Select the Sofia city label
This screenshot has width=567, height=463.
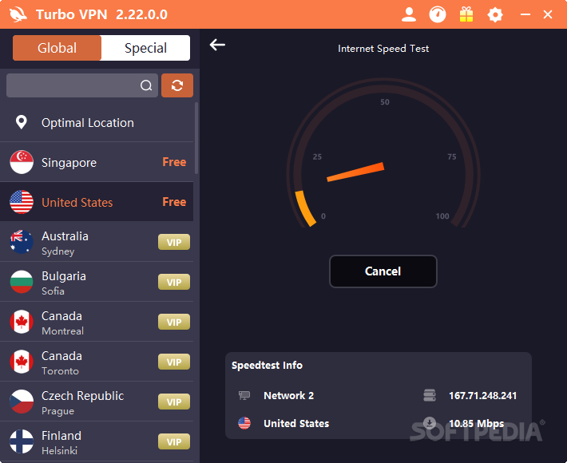point(53,291)
